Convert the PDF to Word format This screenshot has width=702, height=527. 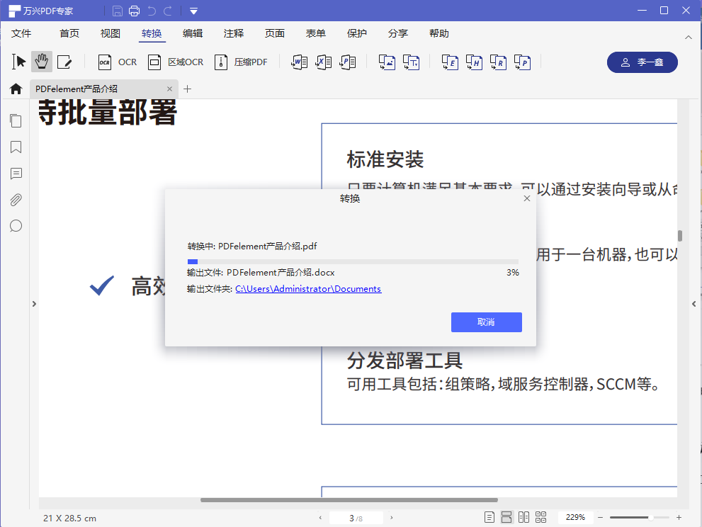click(298, 62)
